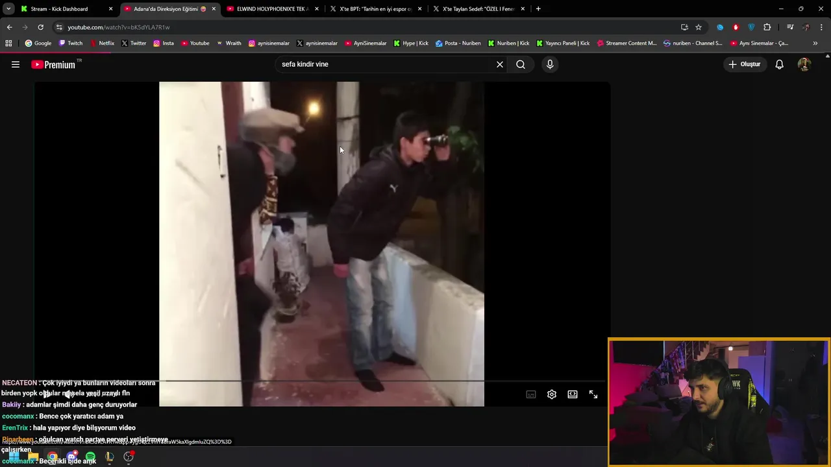The width and height of the screenshot is (831, 467).
Task: Switch to the X'te BPT tab
Action: click(375, 9)
